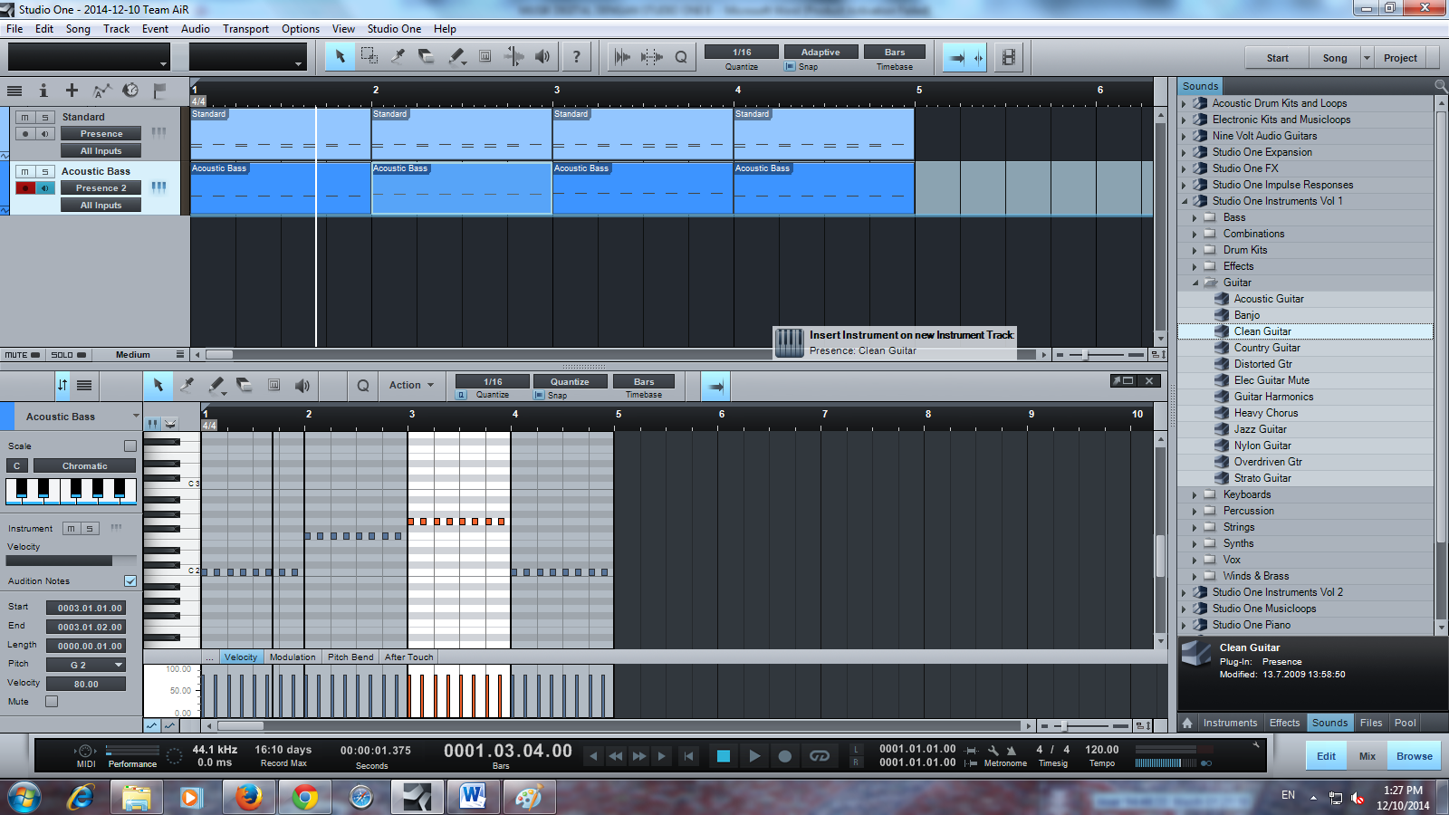
Task: Expand the Nine Volt Audio Guitars folder
Action: [1184, 136]
